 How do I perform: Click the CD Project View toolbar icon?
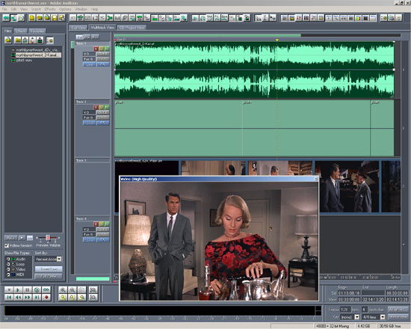tap(21, 18)
